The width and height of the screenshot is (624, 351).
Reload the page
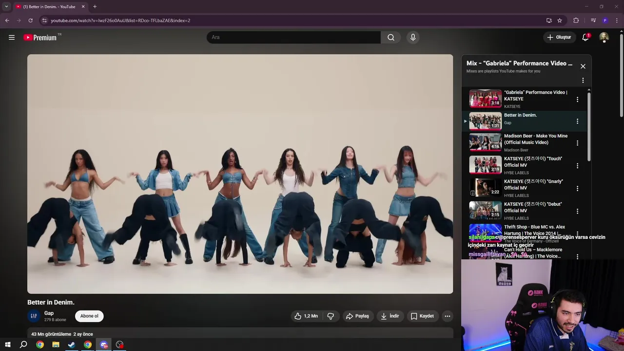(30, 20)
